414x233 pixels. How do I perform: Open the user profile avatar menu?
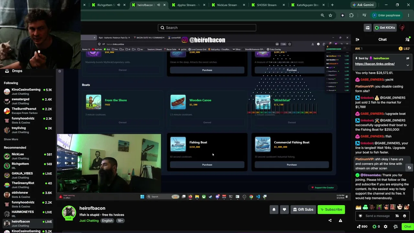click(402, 28)
